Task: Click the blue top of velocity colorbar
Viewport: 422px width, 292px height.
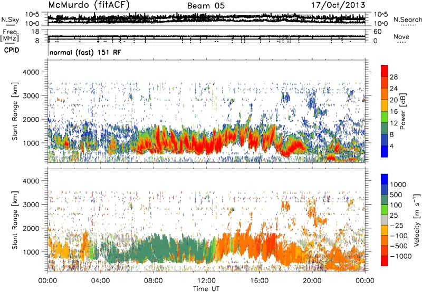Action: coord(385,179)
